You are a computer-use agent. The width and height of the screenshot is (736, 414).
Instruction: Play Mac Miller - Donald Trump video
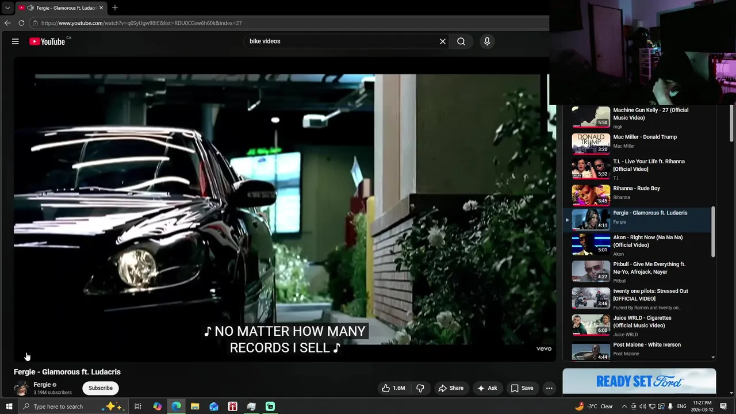[x=638, y=143]
